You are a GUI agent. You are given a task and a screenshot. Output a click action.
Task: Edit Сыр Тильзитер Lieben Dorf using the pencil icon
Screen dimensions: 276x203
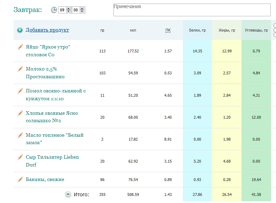pos(20,157)
